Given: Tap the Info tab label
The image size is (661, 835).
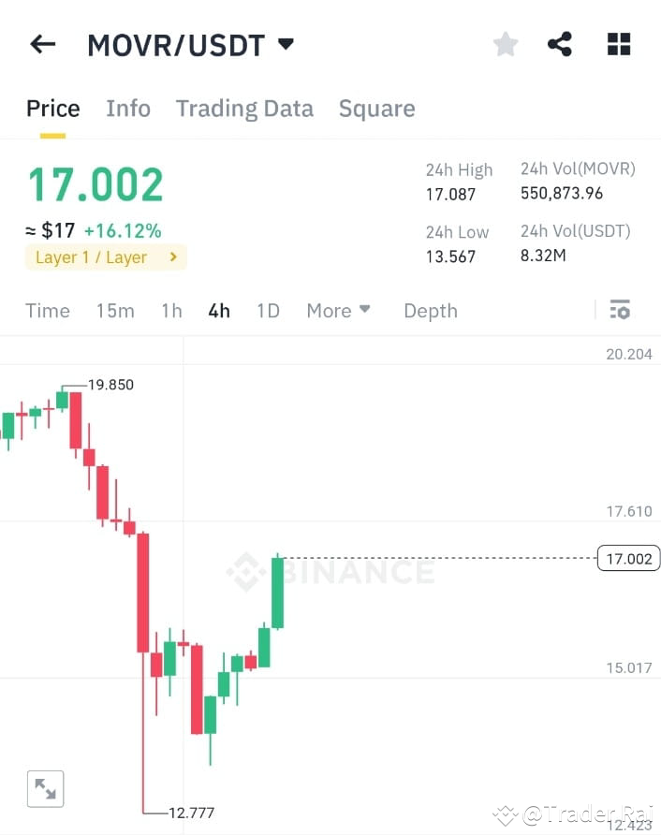Looking at the screenshot, I should pyautogui.click(x=127, y=108).
